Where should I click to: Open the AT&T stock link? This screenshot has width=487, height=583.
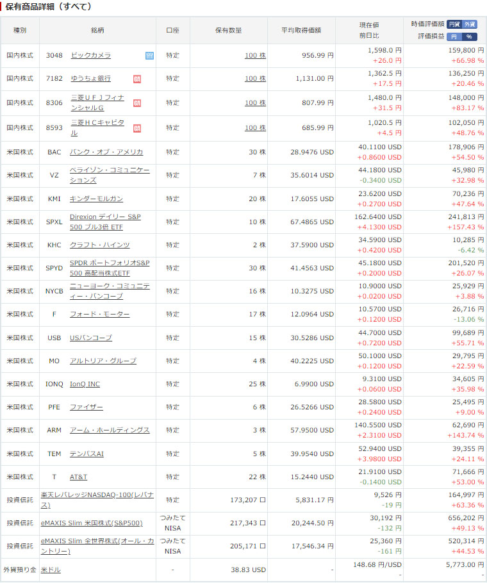(78, 477)
